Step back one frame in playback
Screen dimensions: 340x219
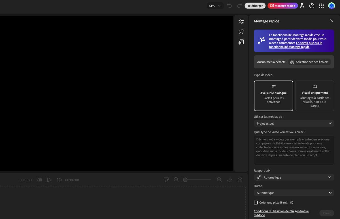point(39,180)
